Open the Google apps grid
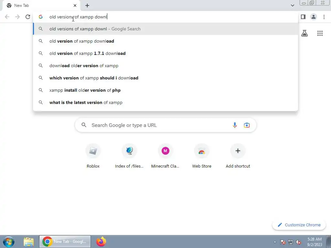Screen dimensions: 331x248 point(320,33)
